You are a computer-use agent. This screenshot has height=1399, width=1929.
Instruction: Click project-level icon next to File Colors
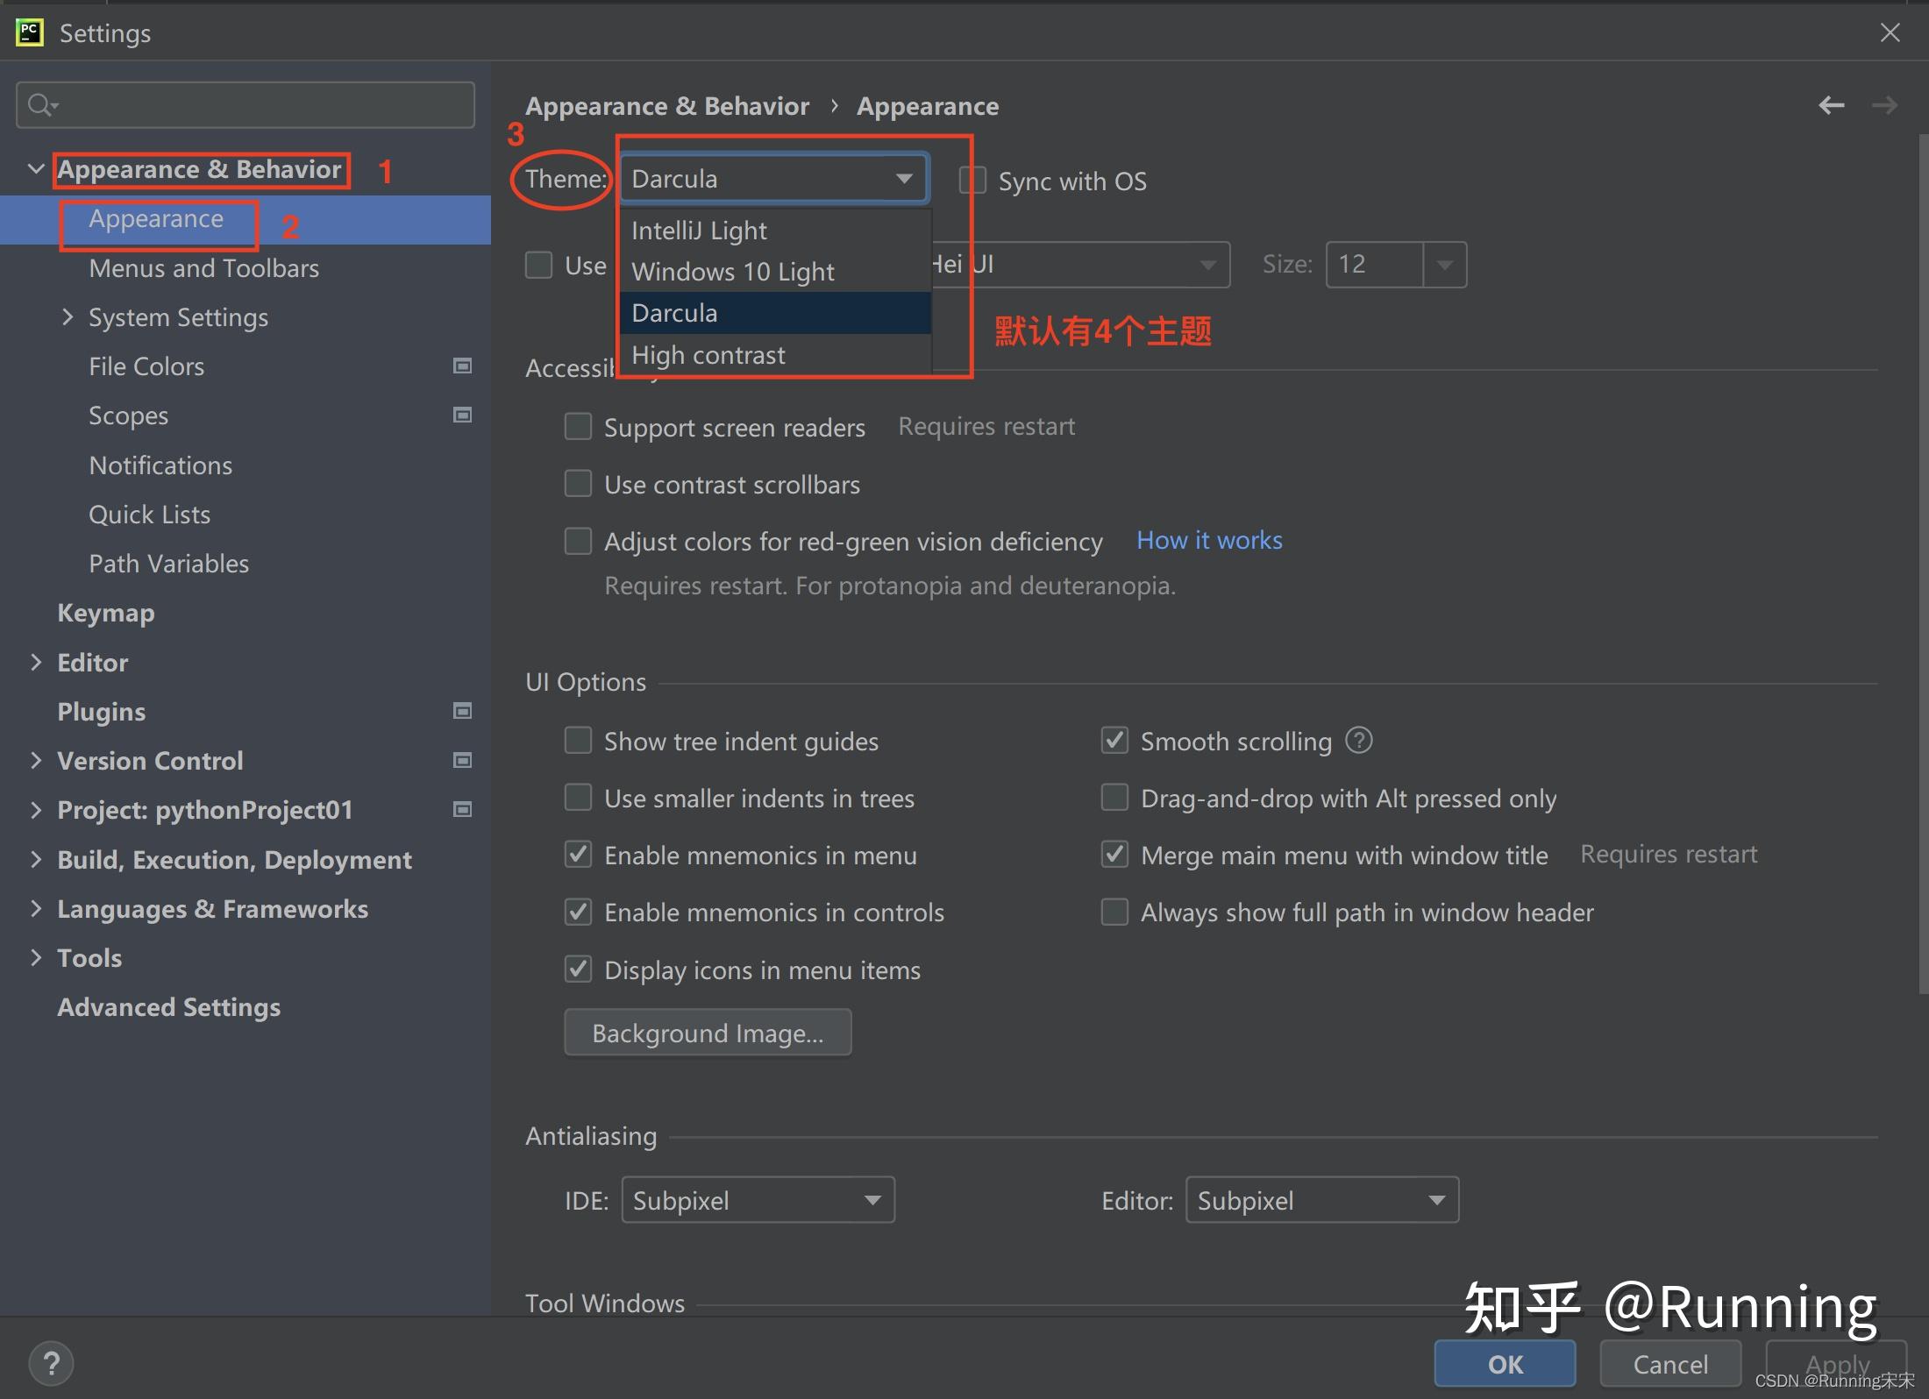(x=462, y=366)
